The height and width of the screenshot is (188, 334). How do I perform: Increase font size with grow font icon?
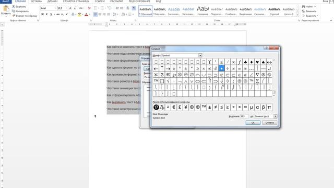point(70,8)
